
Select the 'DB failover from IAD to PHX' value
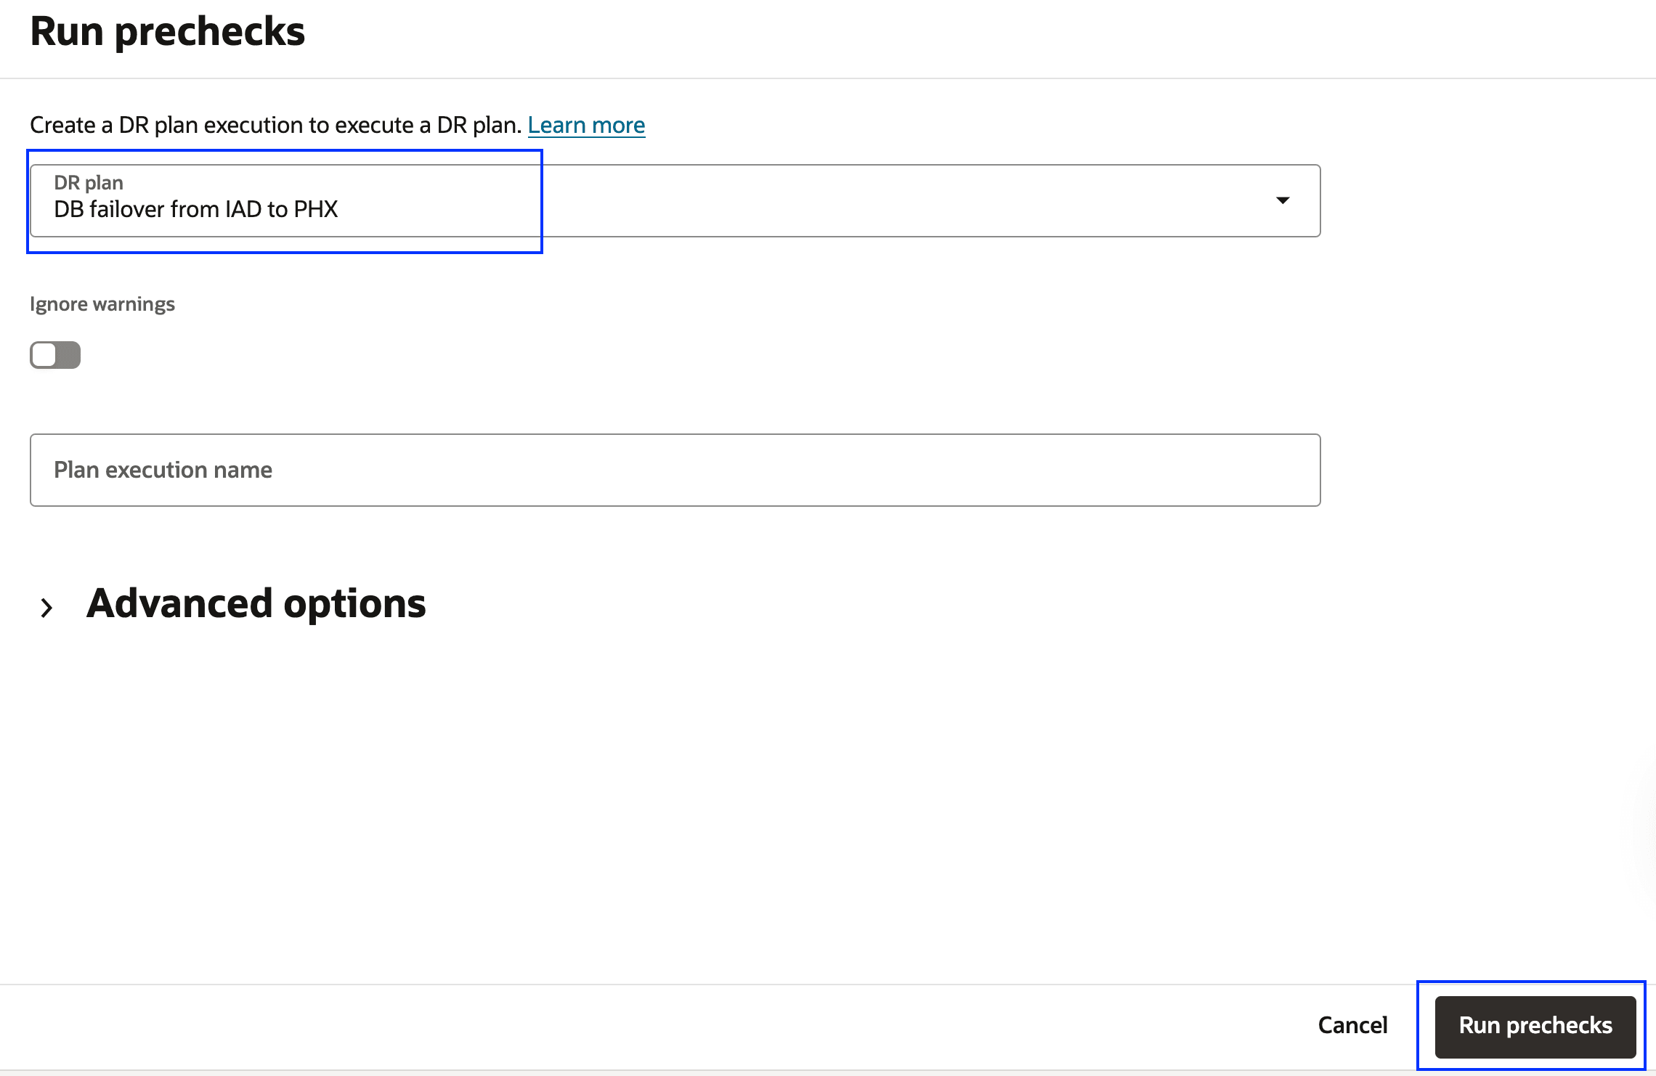[x=195, y=210]
